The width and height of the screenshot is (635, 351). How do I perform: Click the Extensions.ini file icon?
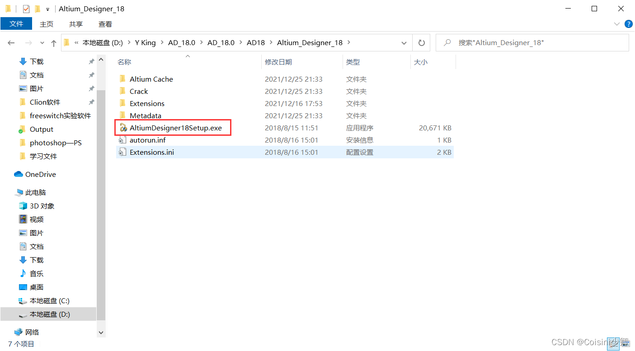tap(122, 152)
